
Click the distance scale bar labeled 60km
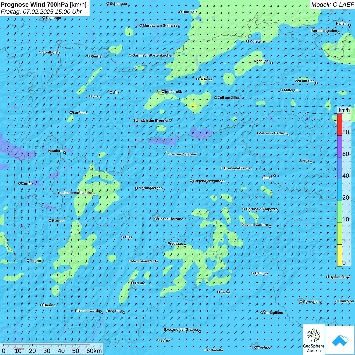pos(52,349)
